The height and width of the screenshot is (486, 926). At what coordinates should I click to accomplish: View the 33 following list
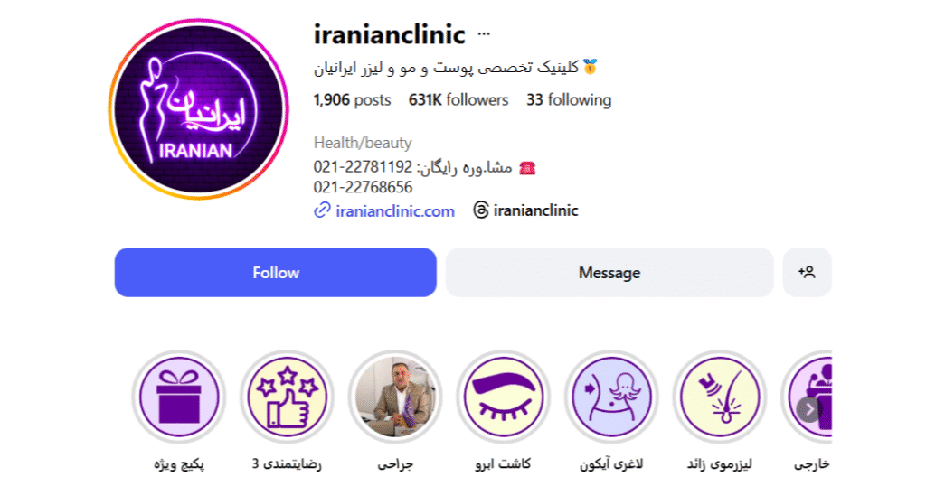point(569,99)
